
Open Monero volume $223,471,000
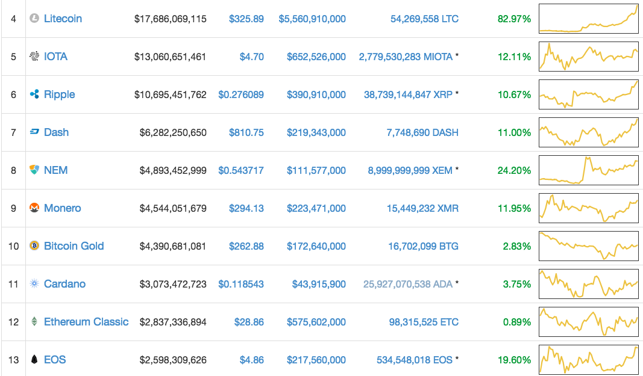pyautogui.click(x=316, y=208)
